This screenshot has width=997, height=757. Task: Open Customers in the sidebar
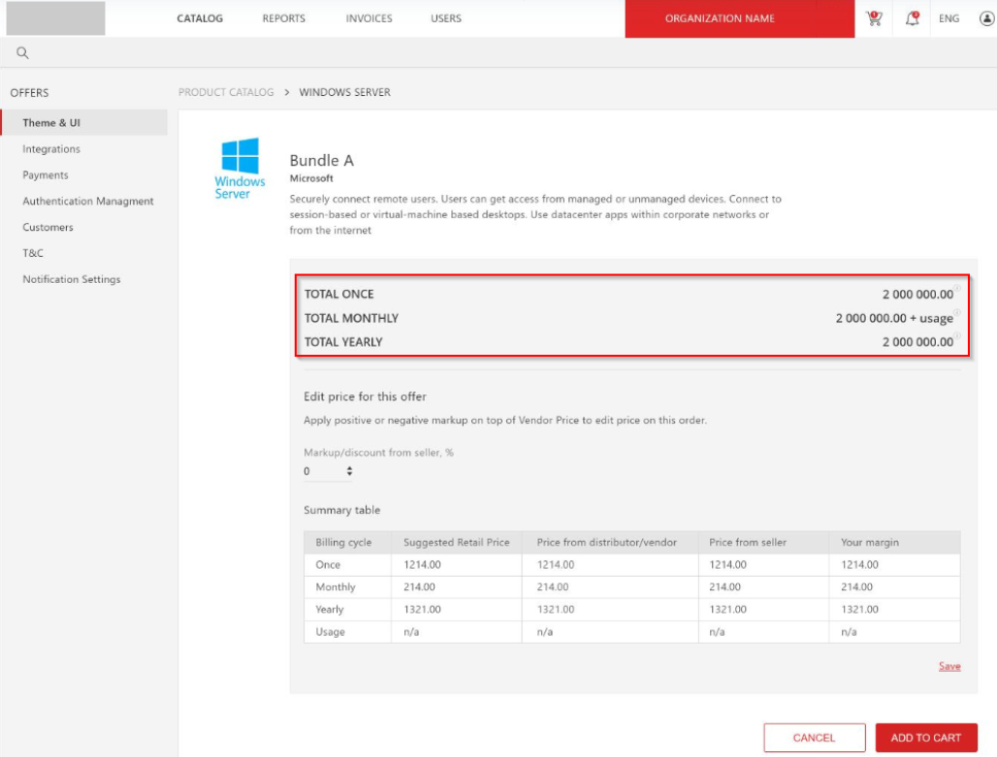[48, 227]
